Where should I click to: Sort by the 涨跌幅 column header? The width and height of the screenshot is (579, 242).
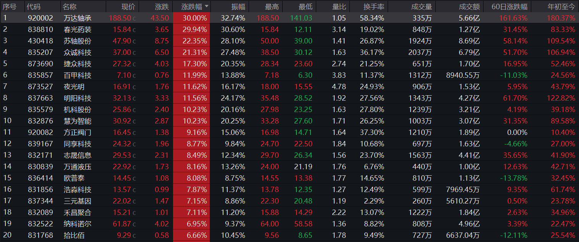[192, 6]
